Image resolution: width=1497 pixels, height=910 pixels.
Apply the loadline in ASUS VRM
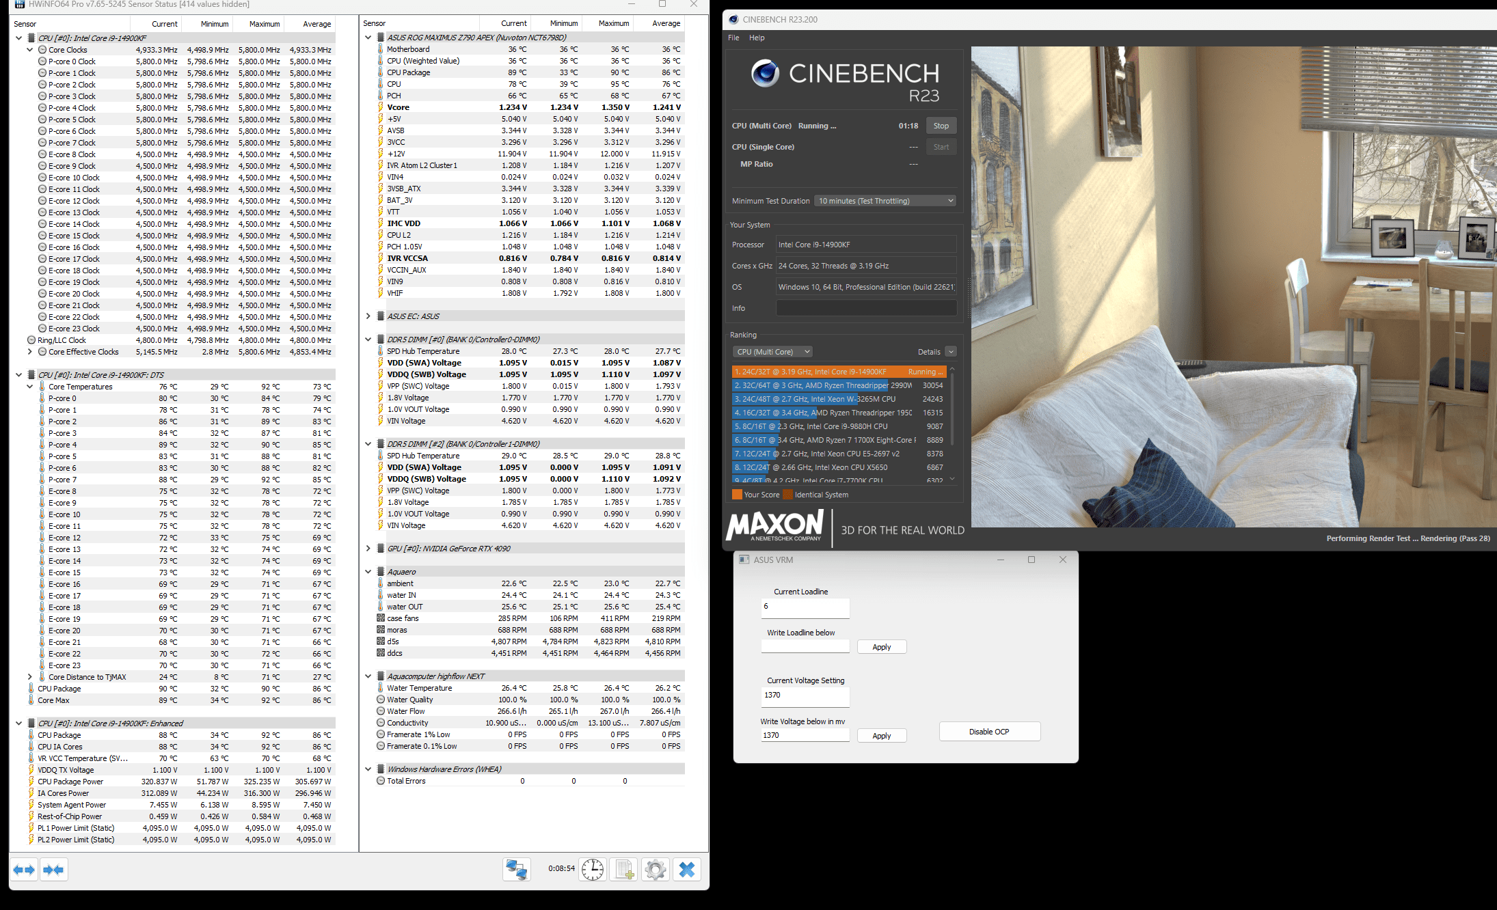point(882,647)
